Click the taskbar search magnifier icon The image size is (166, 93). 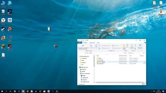6,91
